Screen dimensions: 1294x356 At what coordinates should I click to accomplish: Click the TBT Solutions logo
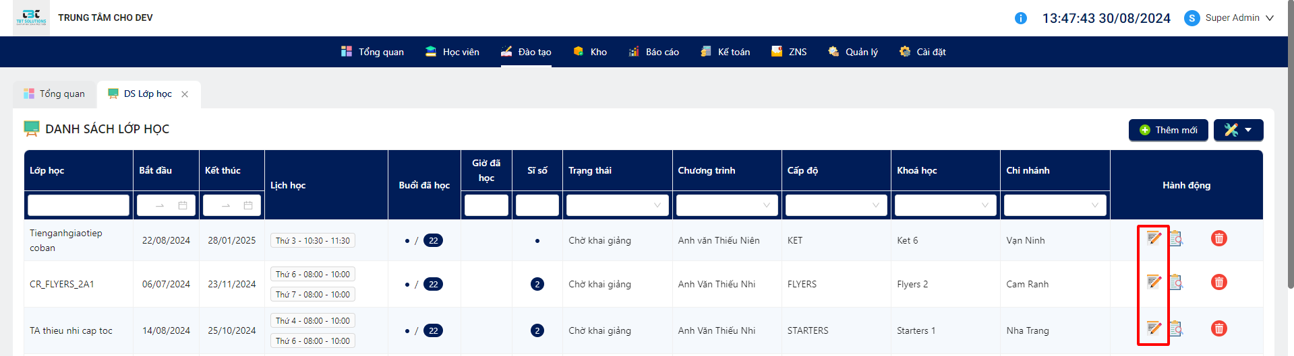(32, 17)
